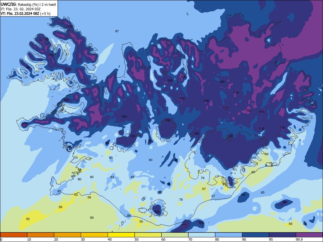This screenshot has height=242, width=323.
Task: Click the map humidity value 79
Action: point(203,178)
